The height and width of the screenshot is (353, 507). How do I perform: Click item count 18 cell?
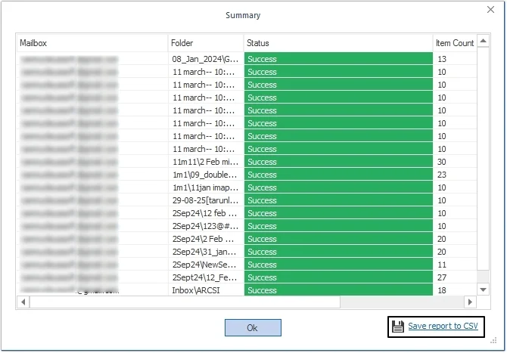tap(455, 290)
